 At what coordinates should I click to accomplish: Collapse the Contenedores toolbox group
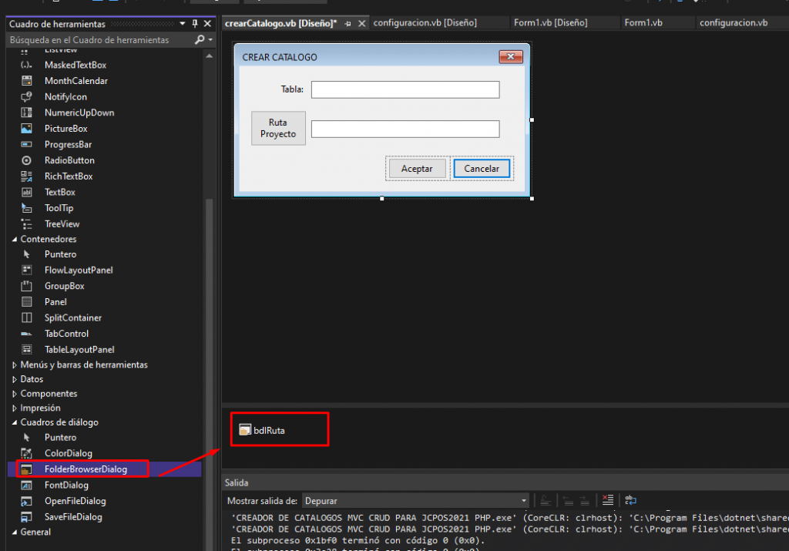pyautogui.click(x=15, y=240)
